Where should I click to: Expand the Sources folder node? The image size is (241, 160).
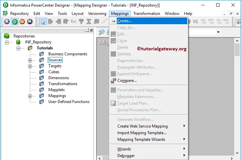[x=30, y=60]
